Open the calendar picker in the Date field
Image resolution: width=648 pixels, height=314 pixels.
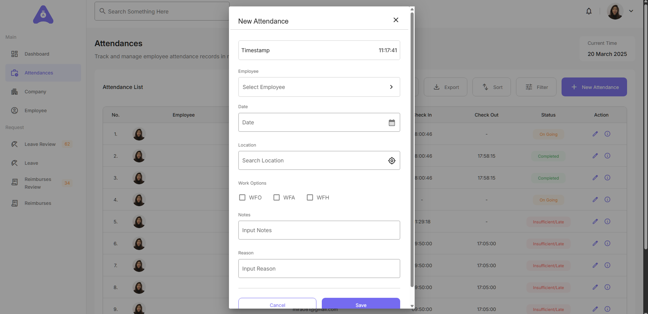coord(392,123)
